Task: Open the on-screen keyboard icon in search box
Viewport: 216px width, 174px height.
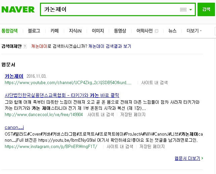Action: pos(183,9)
